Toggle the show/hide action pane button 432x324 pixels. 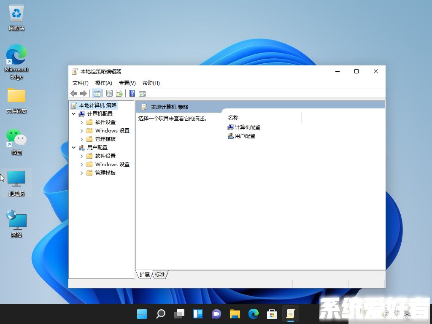[x=142, y=94]
